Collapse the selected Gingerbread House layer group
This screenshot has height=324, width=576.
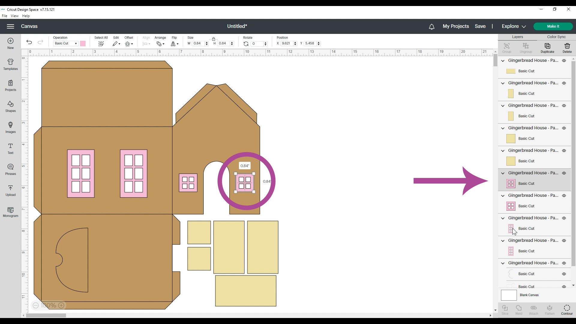[x=503, y=173]
